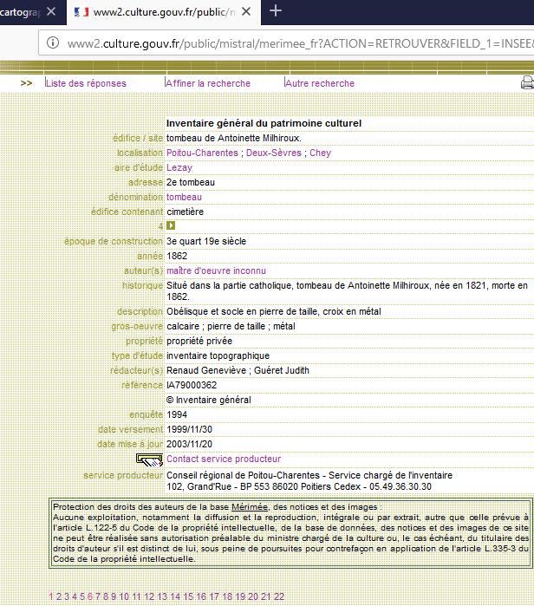Click the site info icon in address bar
Image resolution: width=534 pixels, height=606 pixels.
tap(53, 42)
